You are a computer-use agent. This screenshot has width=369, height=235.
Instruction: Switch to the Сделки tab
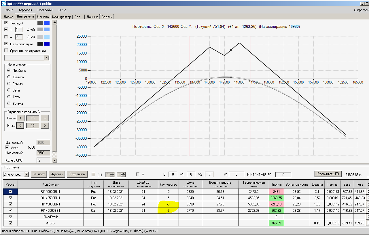[107, 17]
